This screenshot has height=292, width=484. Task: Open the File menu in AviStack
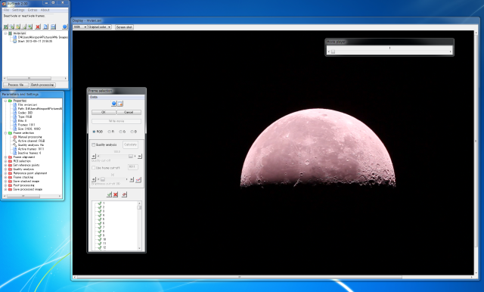pos(6,10)
